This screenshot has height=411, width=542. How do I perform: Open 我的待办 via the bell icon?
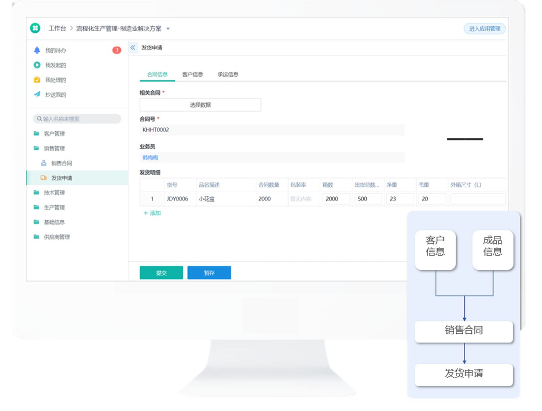click(x=37, y=50)
